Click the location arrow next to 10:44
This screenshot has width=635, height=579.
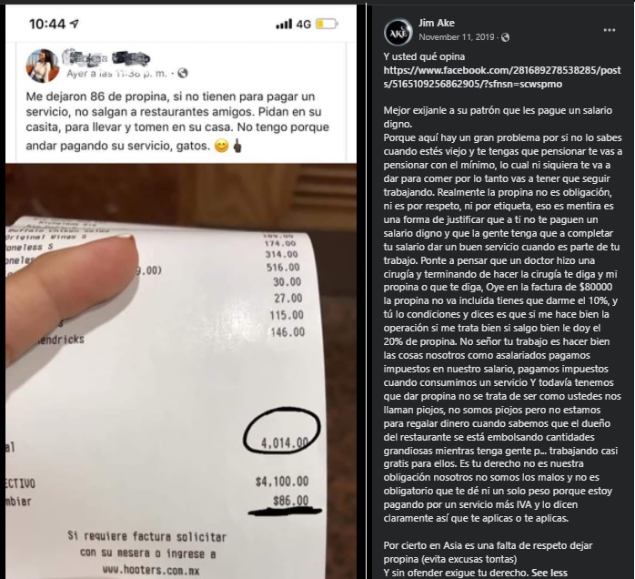click(x=74, y=24)
